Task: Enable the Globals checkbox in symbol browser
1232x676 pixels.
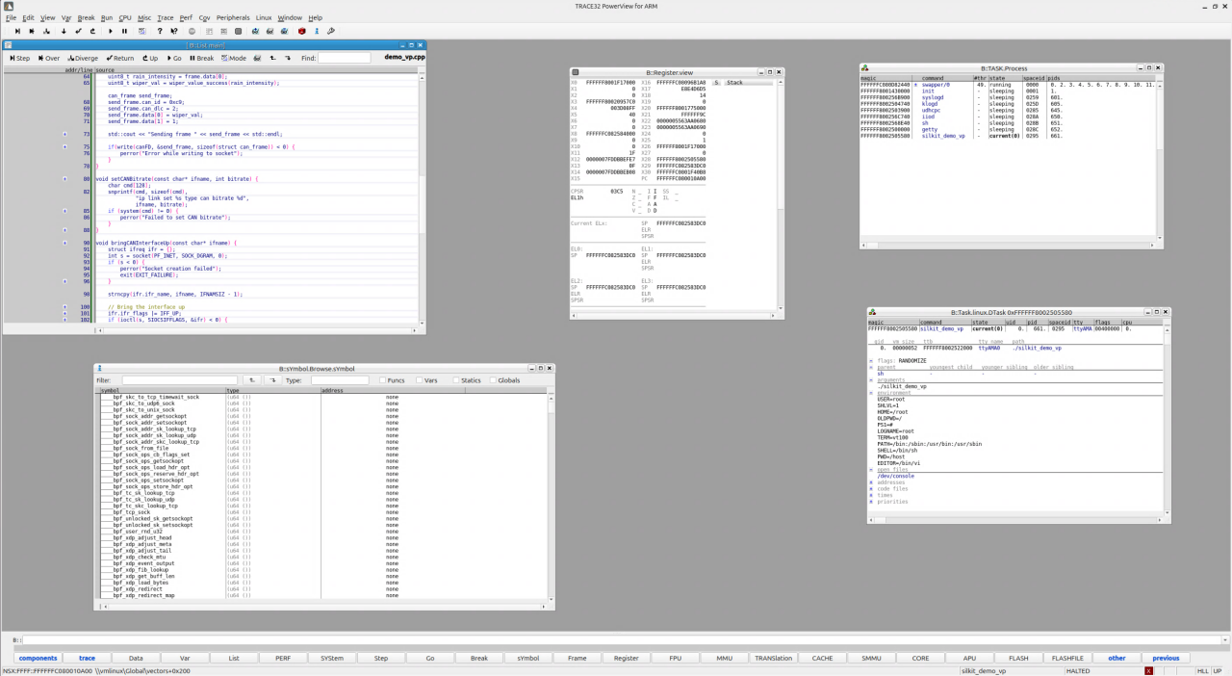Action: click(493, 380)
